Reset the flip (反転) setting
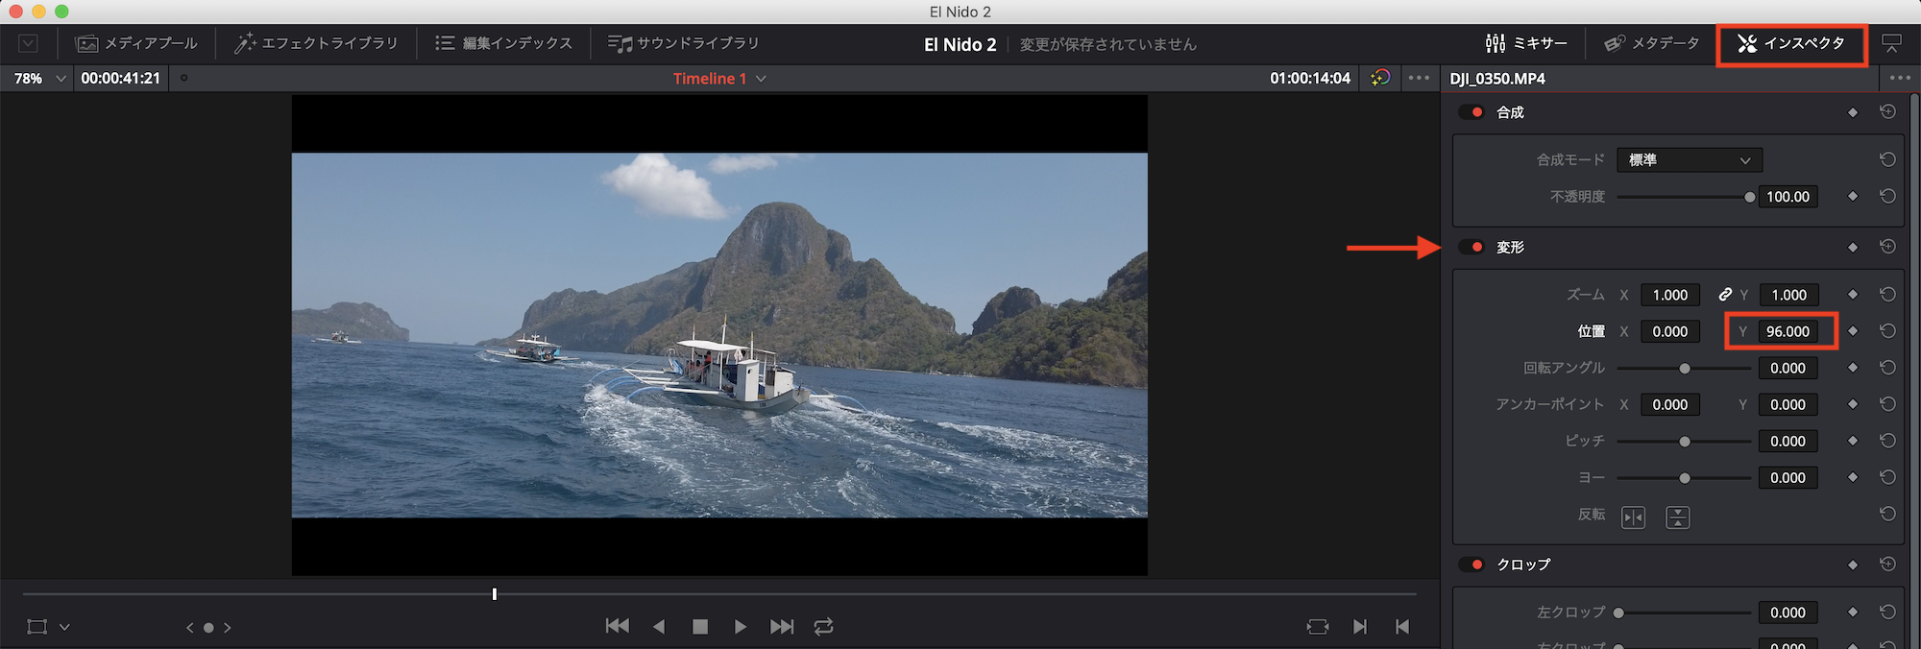Image resolution: width=1921 pixels, height=649 pixels. pos(1887,514)
